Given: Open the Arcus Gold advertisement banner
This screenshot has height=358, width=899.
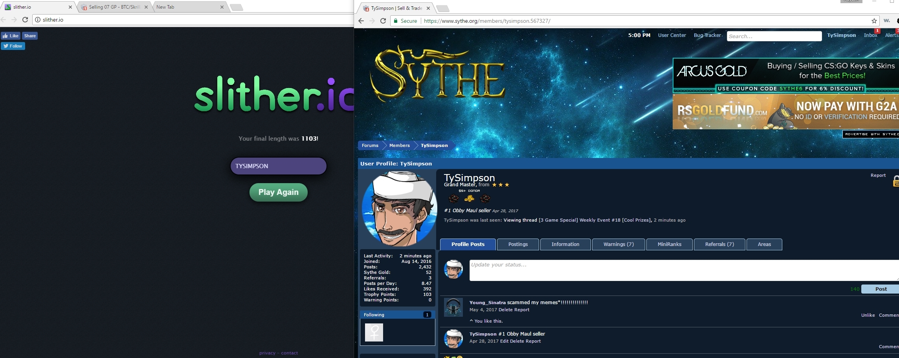Looking at the screenshot, I should (x=786, y=75).
